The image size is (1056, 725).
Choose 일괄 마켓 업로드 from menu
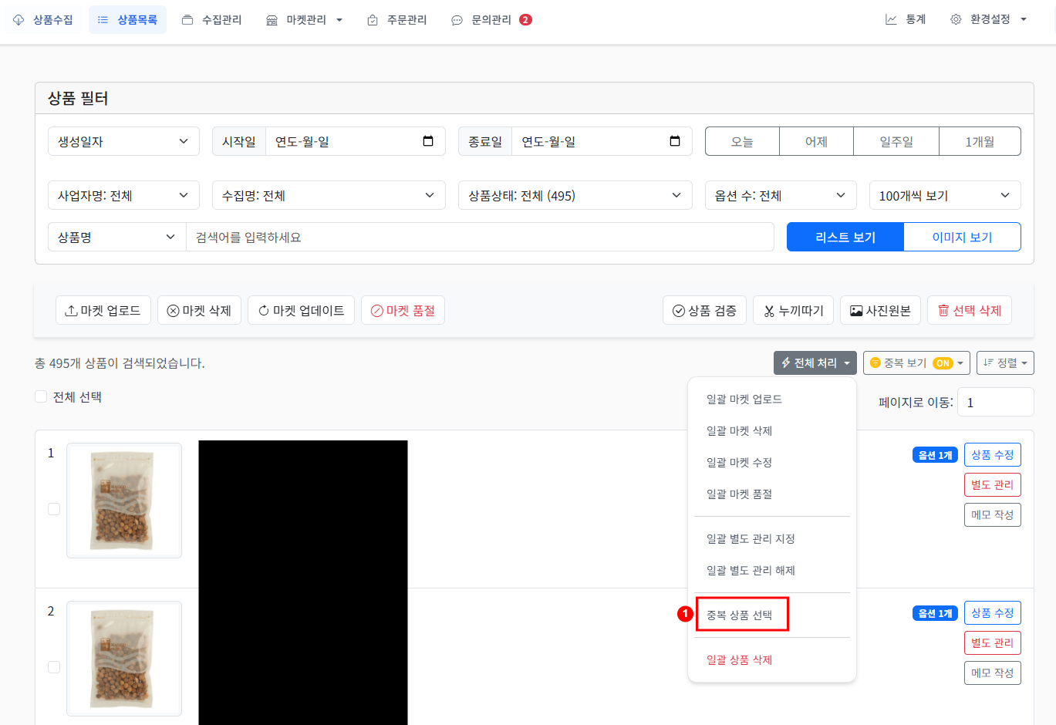click(x=772, y=399)
